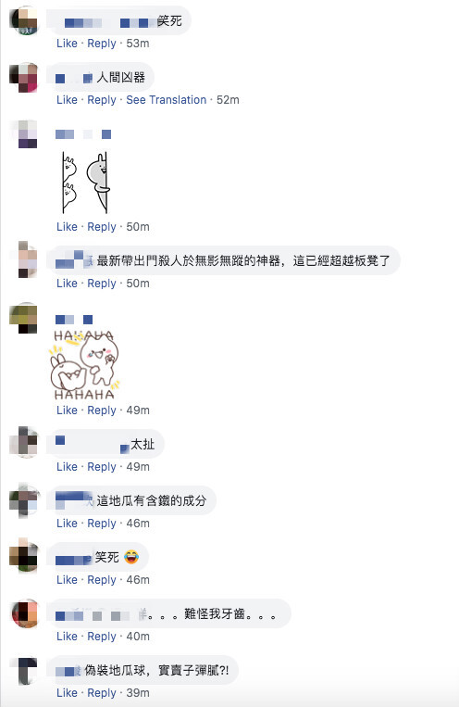The height and width of the screenshot is (707, 459).
Task: Click See Translation on 人間凶器 comment
Action: (x=166, y=100)
